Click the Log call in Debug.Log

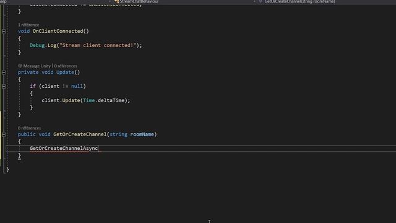pos(52,45)
